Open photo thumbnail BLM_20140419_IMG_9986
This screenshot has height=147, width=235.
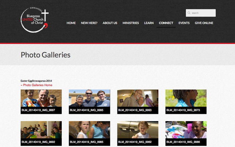coord(186,134)
